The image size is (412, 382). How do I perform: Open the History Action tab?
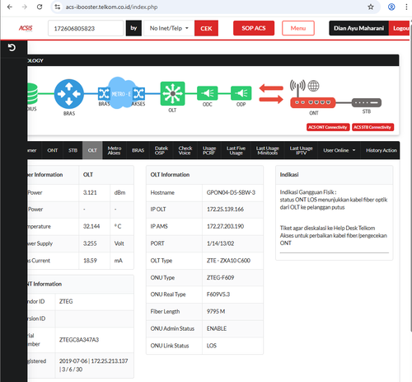(x=381, y=150)
